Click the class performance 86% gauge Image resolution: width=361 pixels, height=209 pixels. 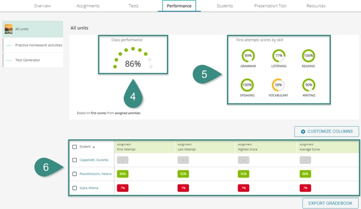[x=133, y=61]
